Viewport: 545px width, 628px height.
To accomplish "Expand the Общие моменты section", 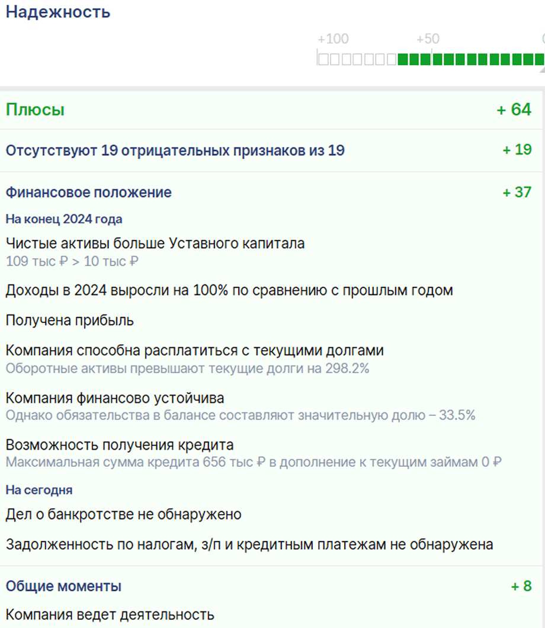I will (63, 587).
